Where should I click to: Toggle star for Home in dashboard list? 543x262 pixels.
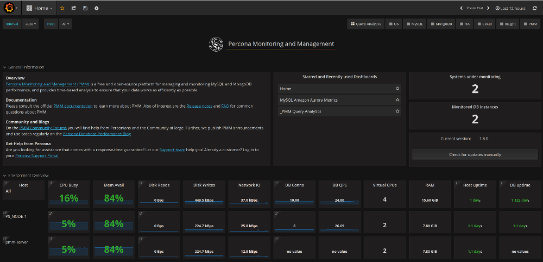click(397, 88)
